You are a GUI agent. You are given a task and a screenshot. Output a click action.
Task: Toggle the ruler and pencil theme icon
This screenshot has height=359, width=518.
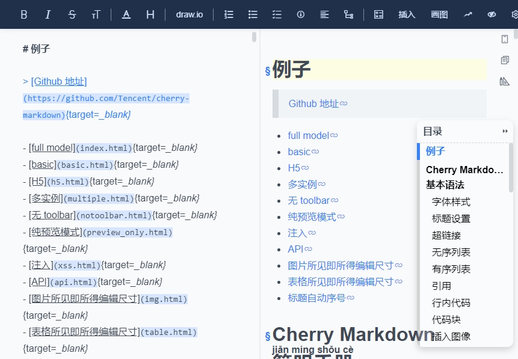505,81
